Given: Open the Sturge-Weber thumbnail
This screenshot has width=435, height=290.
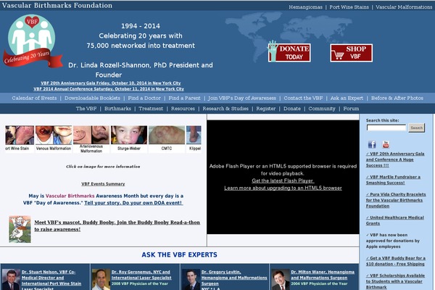Looking at the screenshot, I should [129, 138].
